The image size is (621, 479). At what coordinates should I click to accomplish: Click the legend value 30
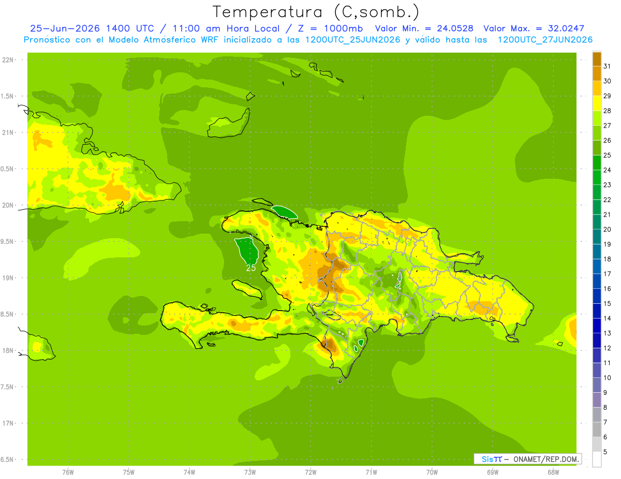608,81
